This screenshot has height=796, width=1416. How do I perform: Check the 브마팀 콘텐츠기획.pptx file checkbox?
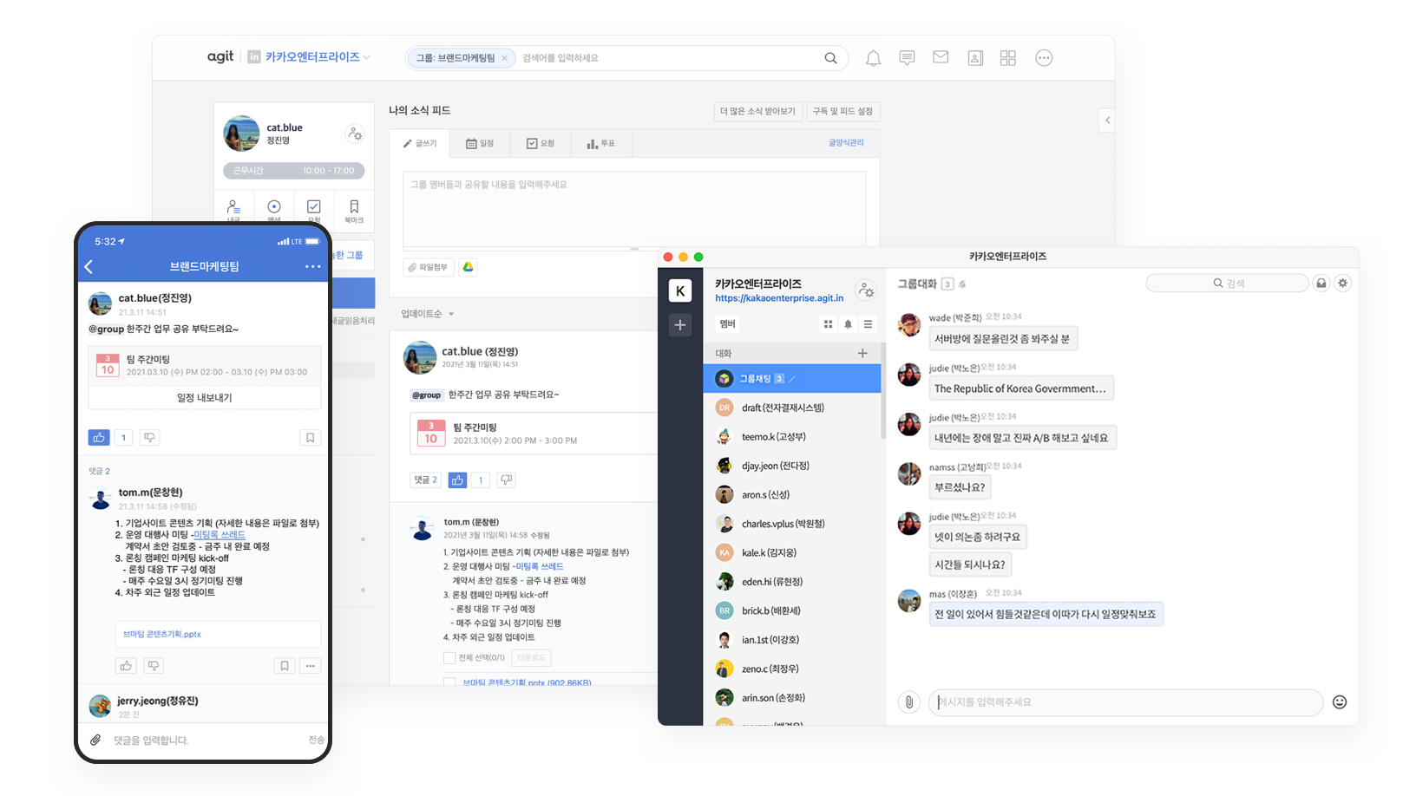pyautogui.click(x=449, y=682)
